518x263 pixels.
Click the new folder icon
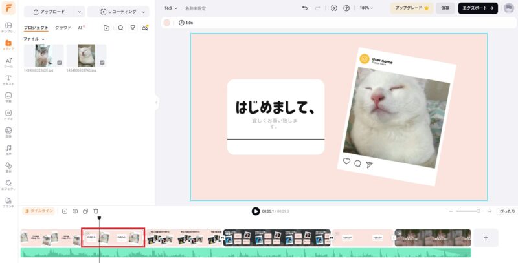[106, 28]
